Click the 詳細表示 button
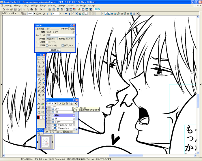The image size is (202, 161). coord(55,50)
